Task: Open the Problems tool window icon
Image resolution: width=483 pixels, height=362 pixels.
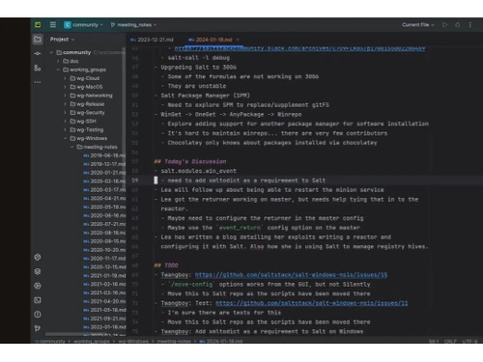Action: pyautogui.click(x=38, y=315)
